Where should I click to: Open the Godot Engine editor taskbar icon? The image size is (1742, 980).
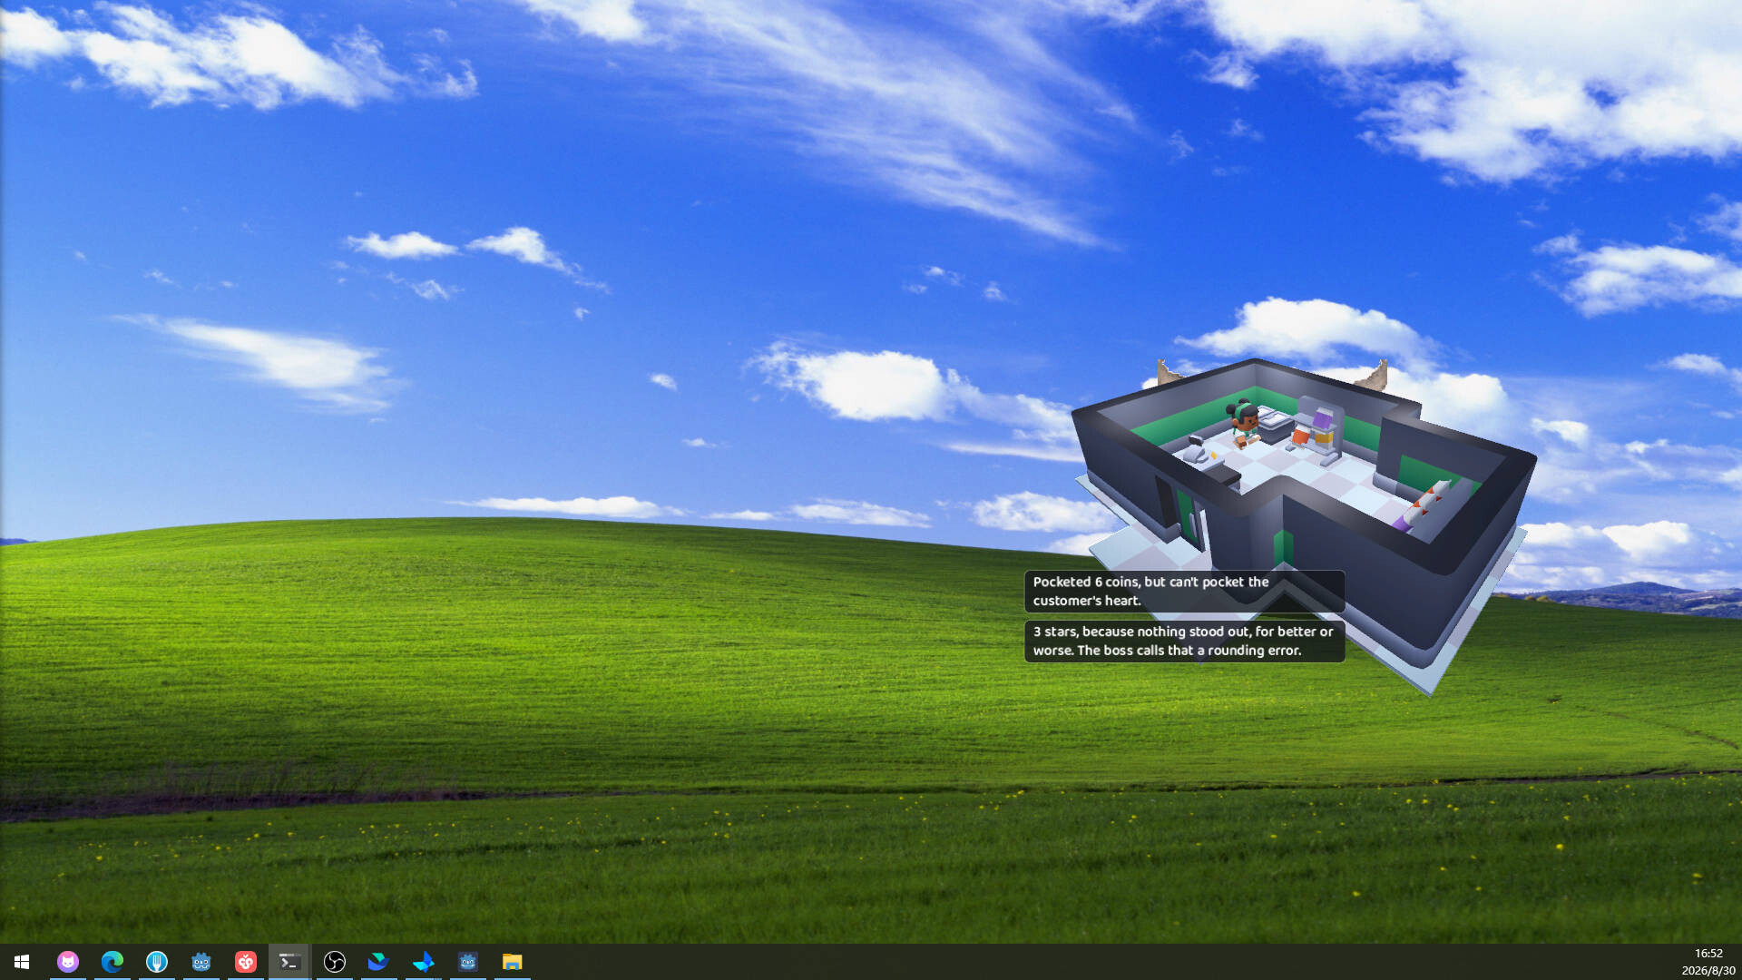(x=201, y=962)
